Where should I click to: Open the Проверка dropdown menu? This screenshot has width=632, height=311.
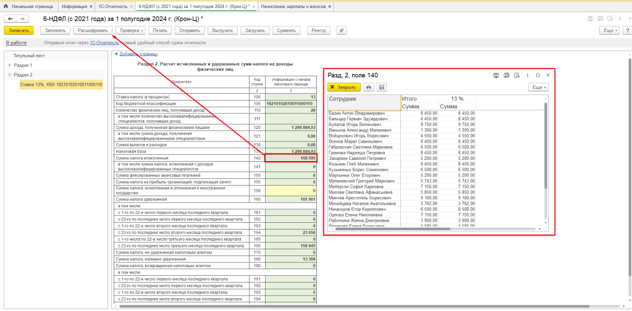(x=132, y=30)
